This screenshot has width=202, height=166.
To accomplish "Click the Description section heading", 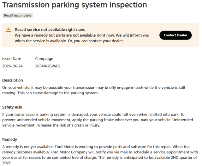I will tap(13, 80).
